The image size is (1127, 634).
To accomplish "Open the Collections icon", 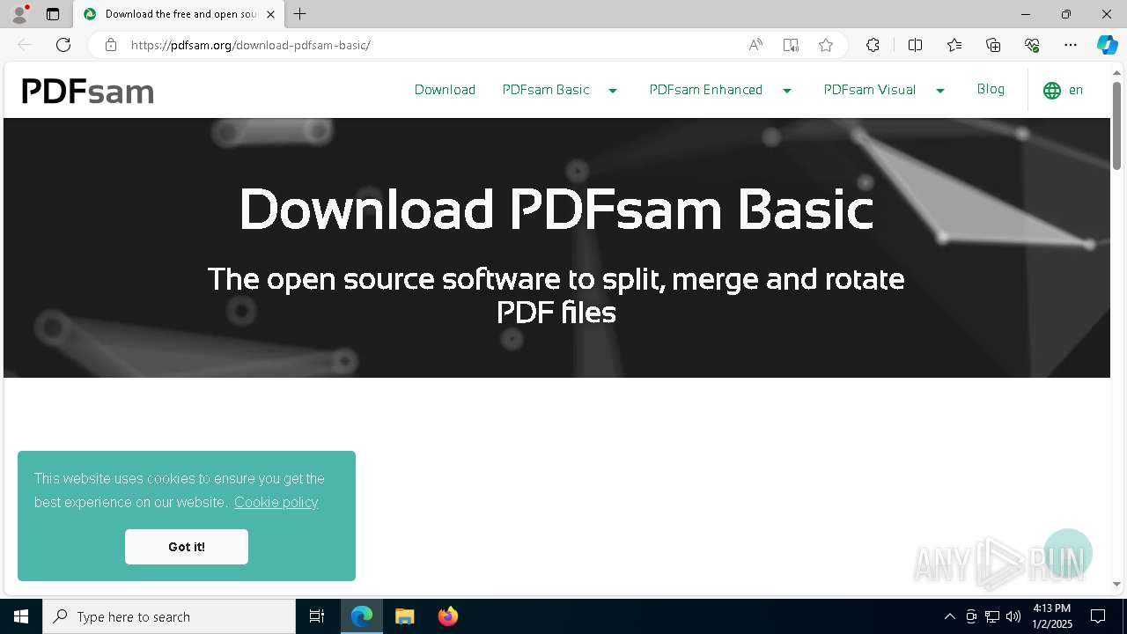I will [x=993, y=45].
